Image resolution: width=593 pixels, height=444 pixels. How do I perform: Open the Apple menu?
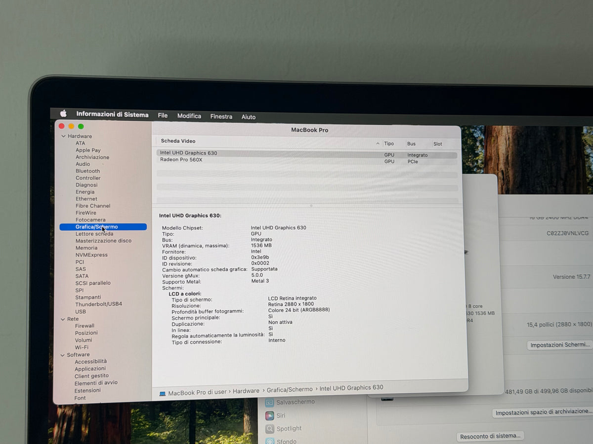click(63, 114)
